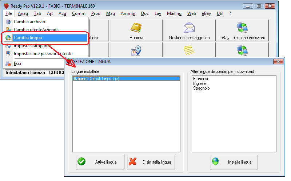Open the Doc menu
This screenshot has height=181, width=291.
pos(145,13)
